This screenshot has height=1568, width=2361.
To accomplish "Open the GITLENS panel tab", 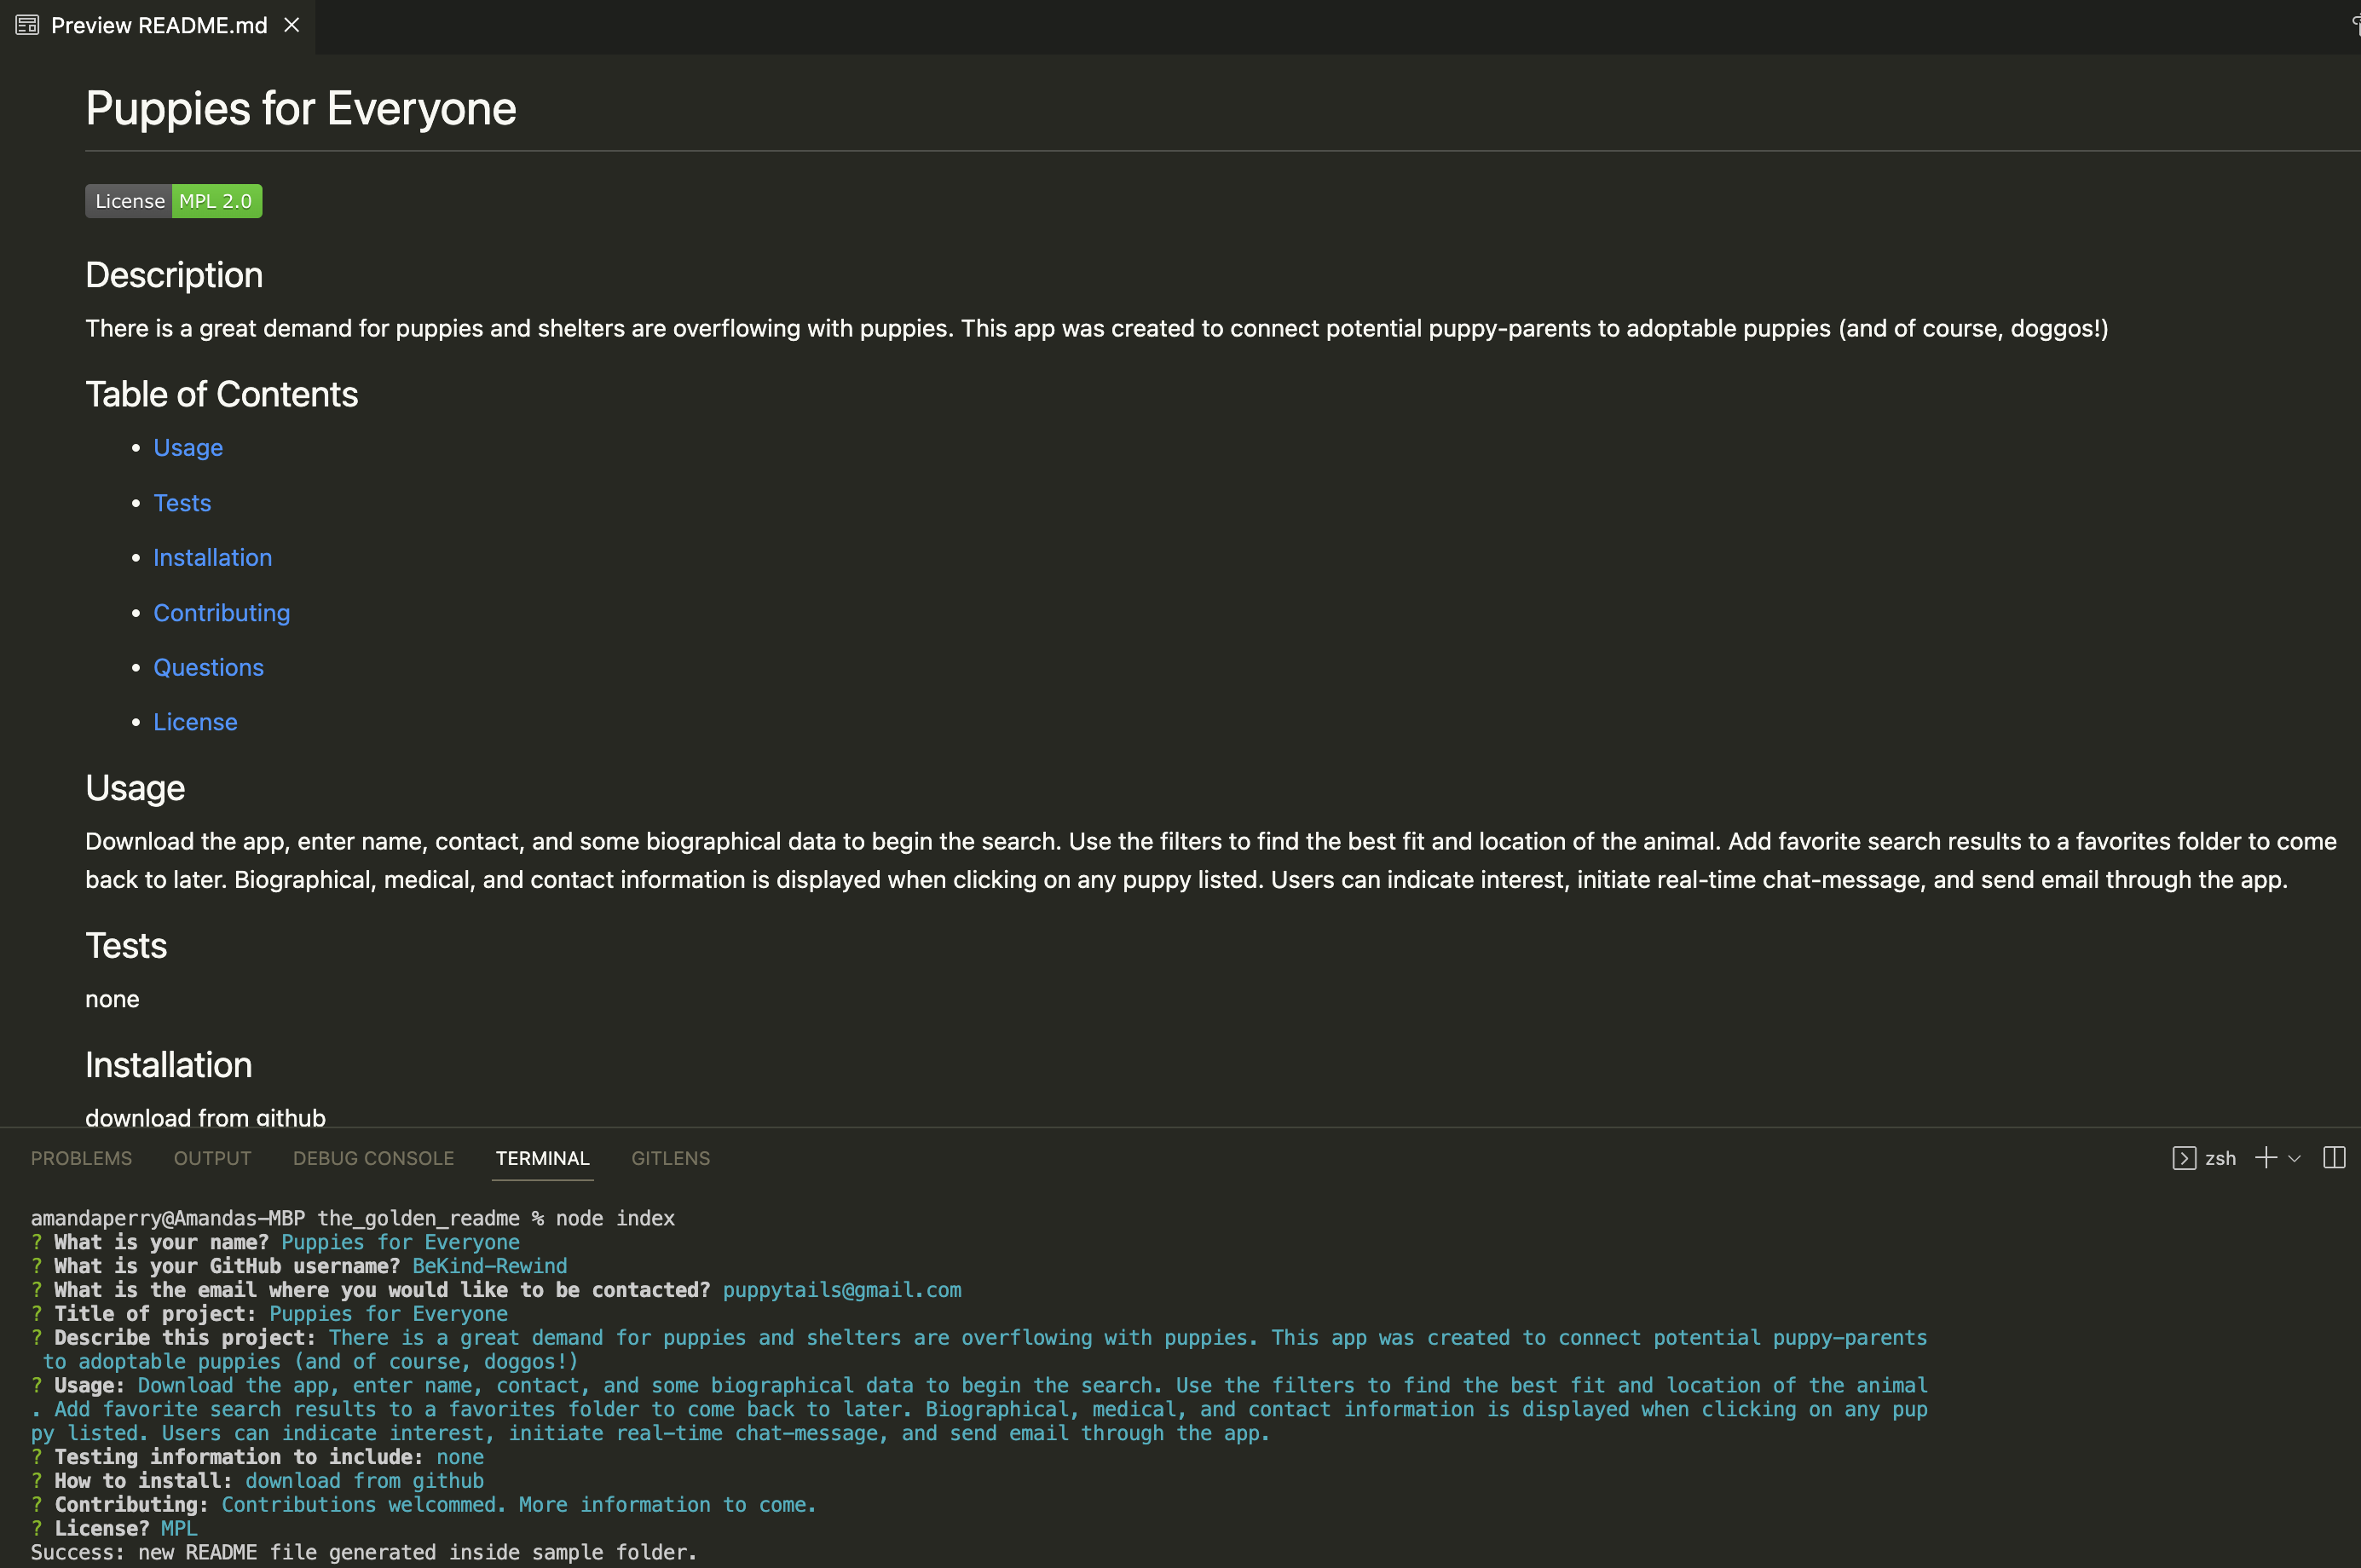I will pos(670,1158).
